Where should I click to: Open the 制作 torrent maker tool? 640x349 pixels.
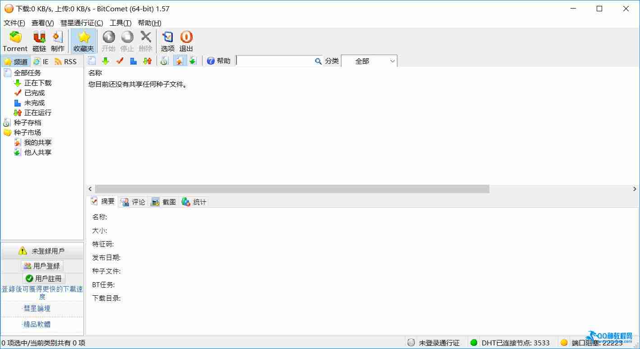58,41
